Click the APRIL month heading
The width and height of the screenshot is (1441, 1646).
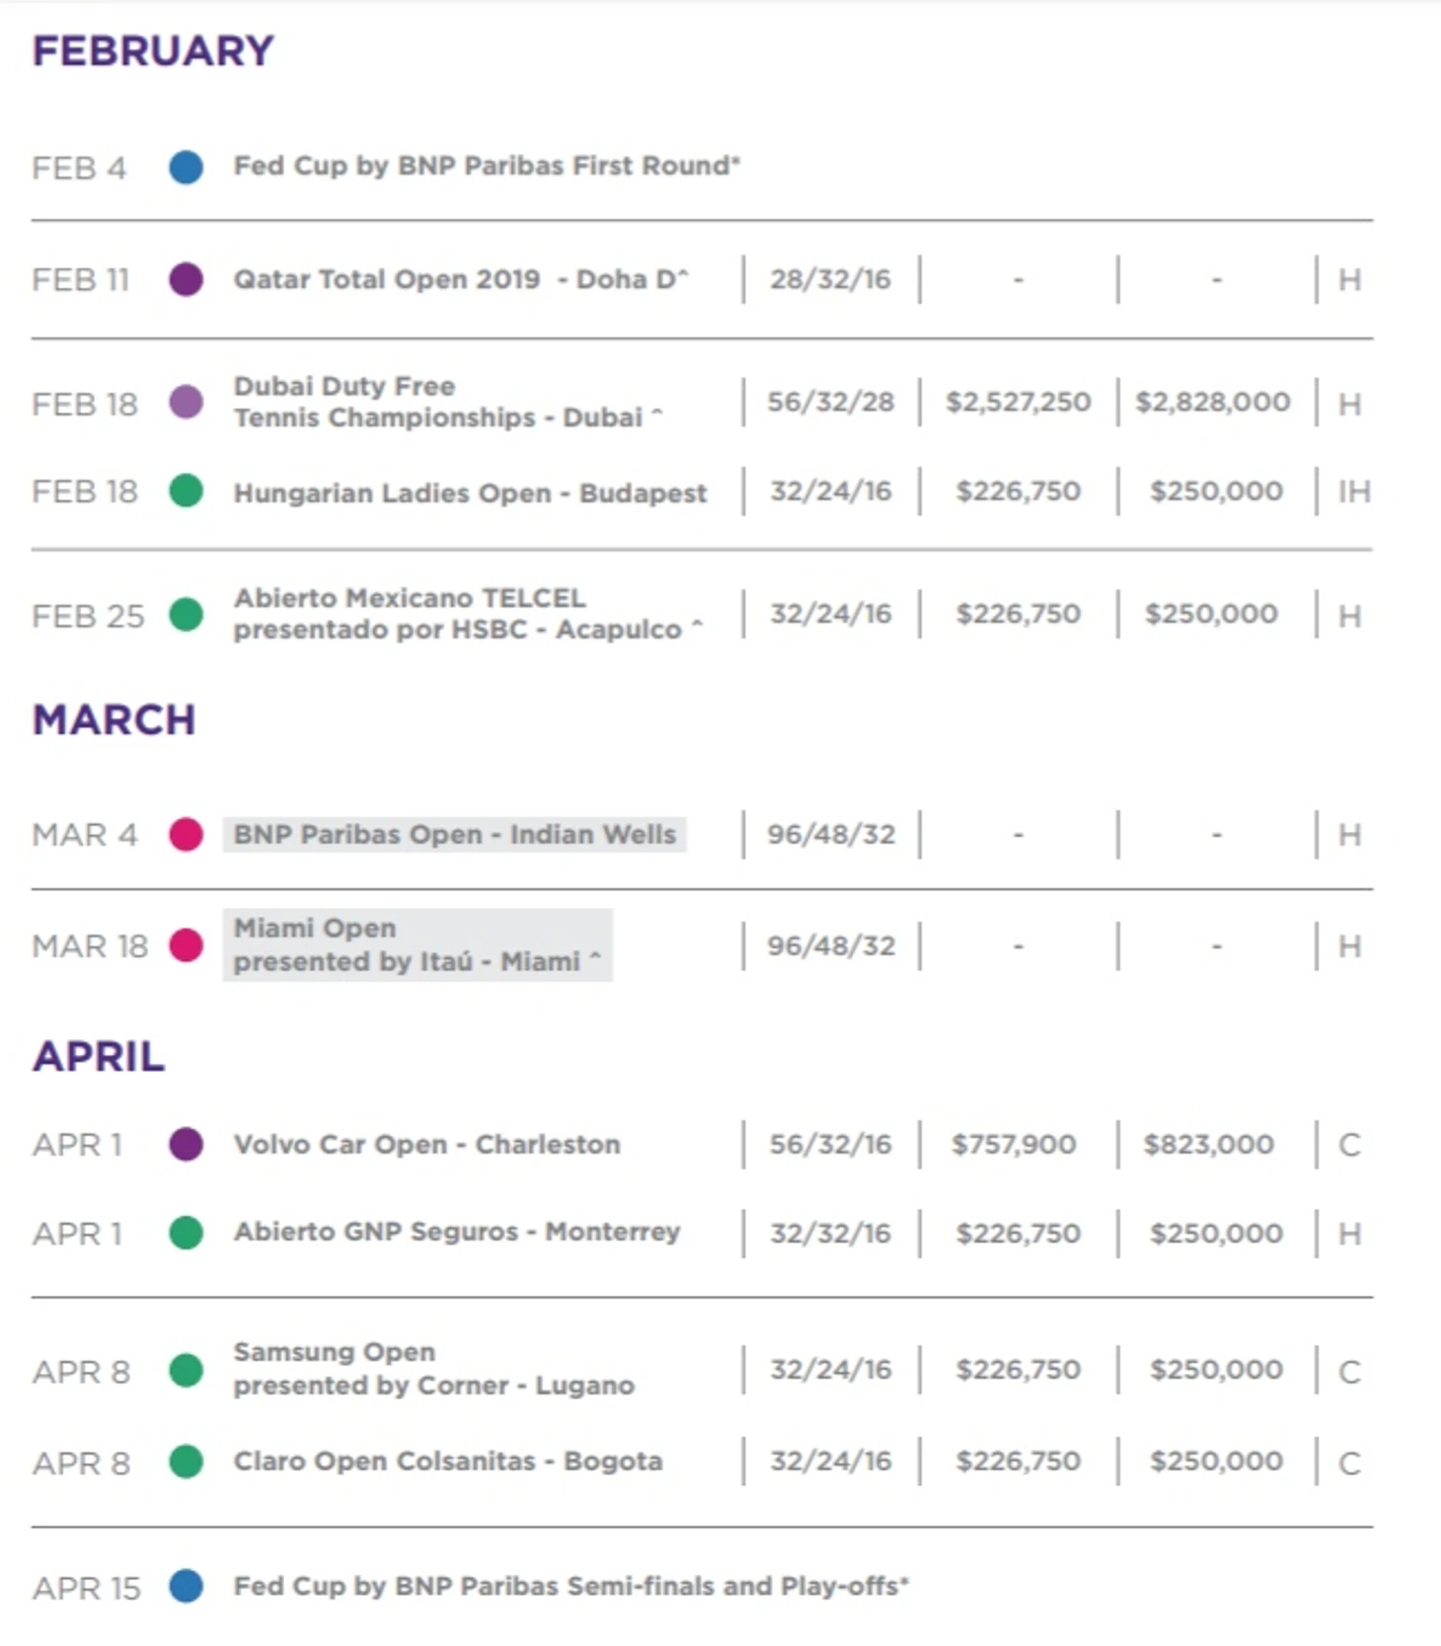[99, 1057]
